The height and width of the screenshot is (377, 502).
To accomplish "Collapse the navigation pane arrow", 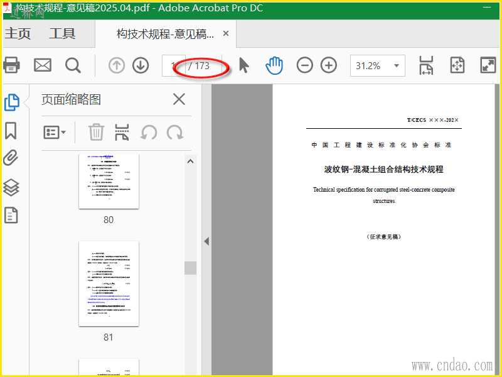I will [206, 241].
